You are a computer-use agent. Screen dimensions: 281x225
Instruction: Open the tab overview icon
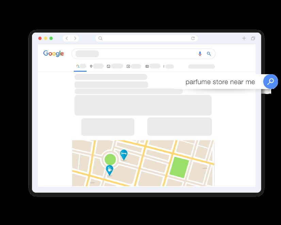pos(253,38)
